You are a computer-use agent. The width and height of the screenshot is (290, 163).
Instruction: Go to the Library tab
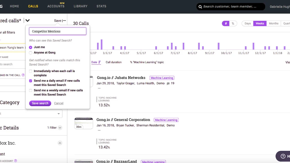pyautogui.click(x=80, y=6)
